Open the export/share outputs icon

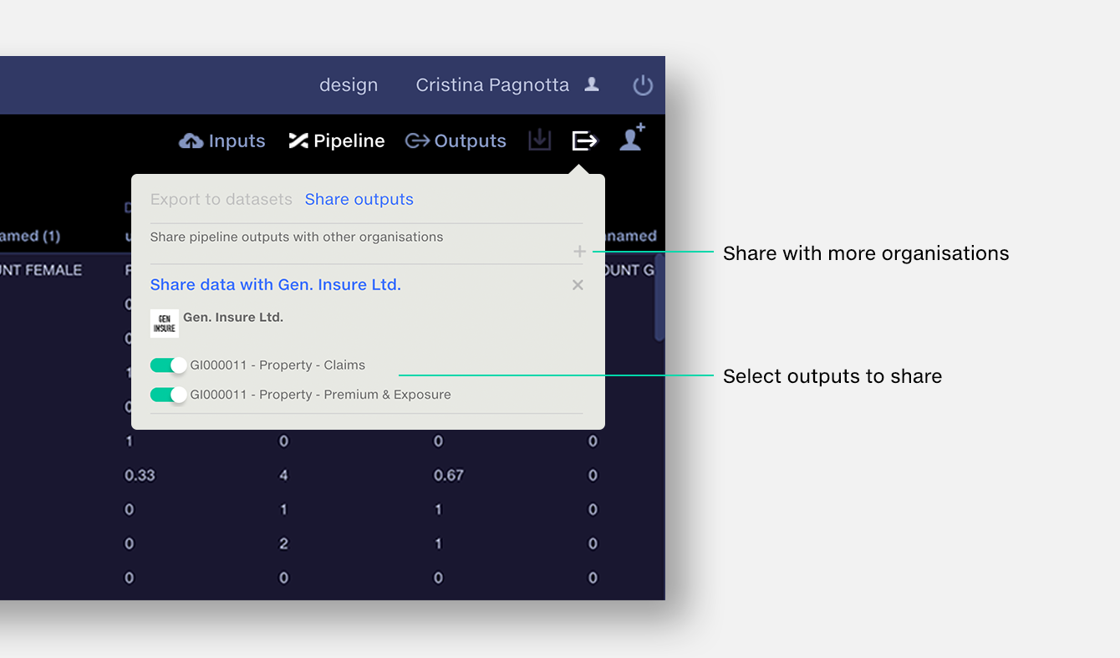tap(585, 140)
